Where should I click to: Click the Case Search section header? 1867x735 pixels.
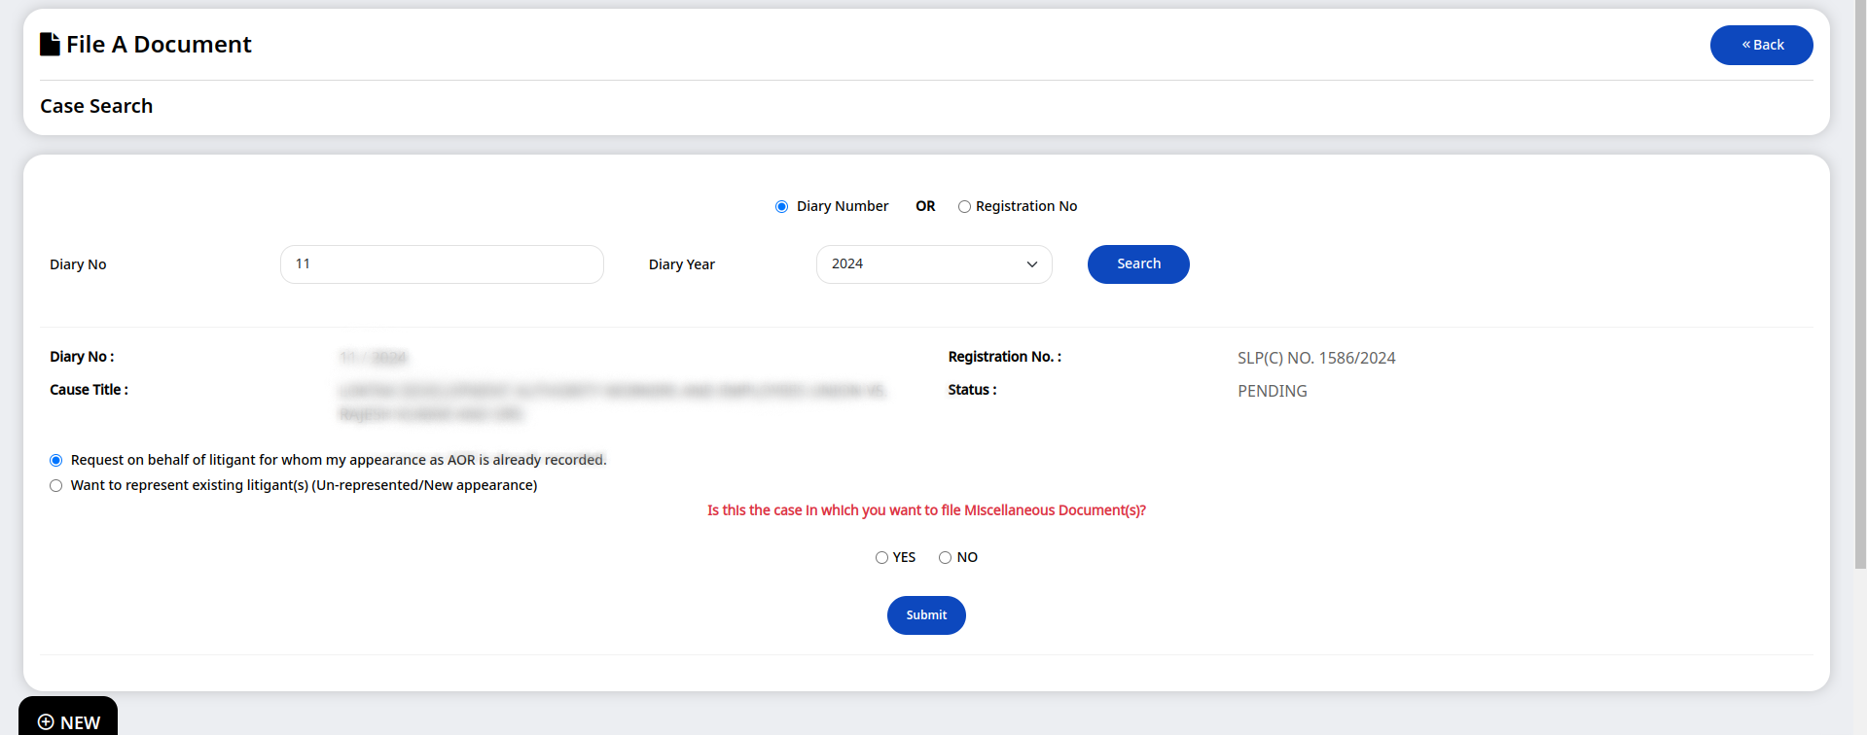(95, 105)
